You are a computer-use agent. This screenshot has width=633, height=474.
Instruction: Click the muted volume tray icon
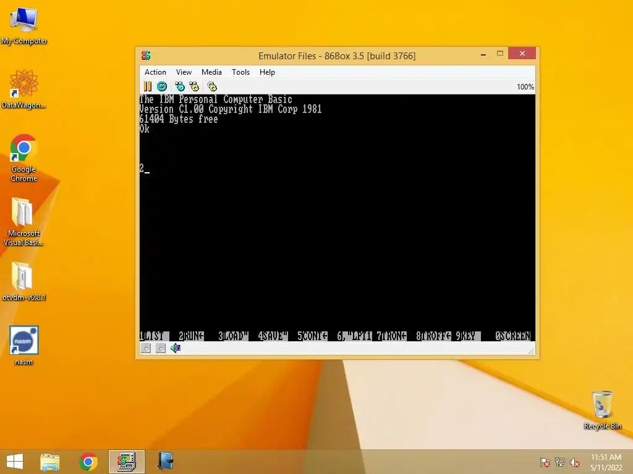click(575, 462)
